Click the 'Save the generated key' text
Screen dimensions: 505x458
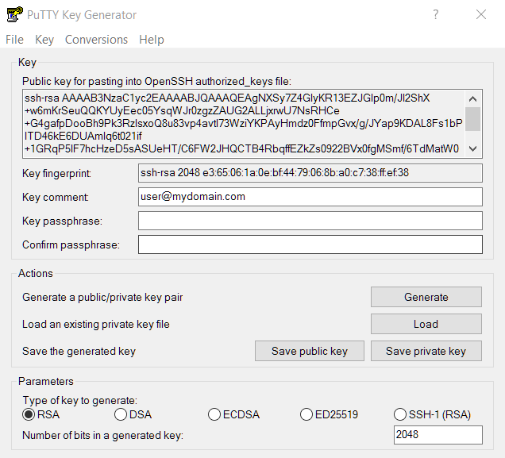(x=79, y=351)
